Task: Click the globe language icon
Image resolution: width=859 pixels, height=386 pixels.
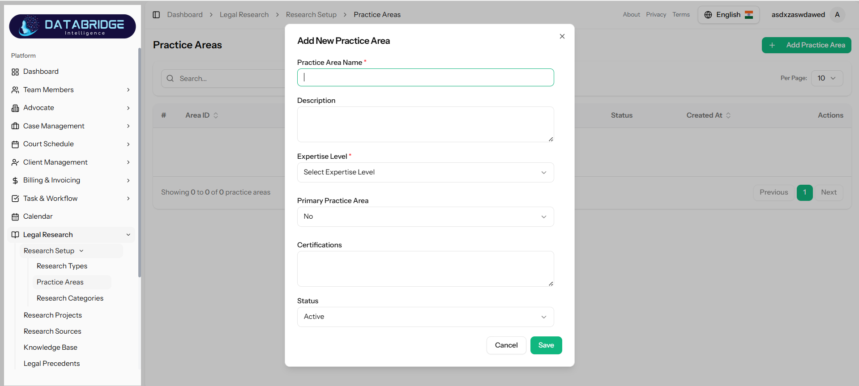Action: click(708, 15)
